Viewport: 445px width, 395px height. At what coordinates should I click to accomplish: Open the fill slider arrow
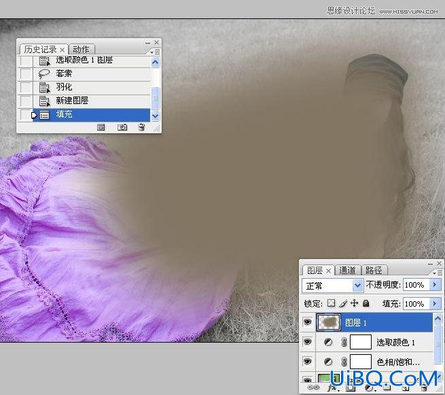[x=435, y=304]
